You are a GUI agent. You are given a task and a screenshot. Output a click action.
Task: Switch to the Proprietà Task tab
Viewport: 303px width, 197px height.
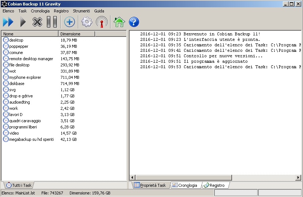tap(150, 185)
